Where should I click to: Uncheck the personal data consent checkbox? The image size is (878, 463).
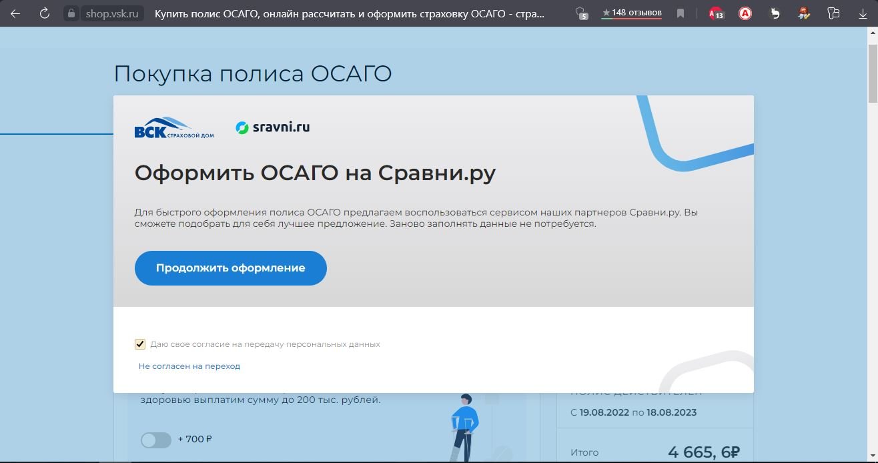(x=140, y=344)
